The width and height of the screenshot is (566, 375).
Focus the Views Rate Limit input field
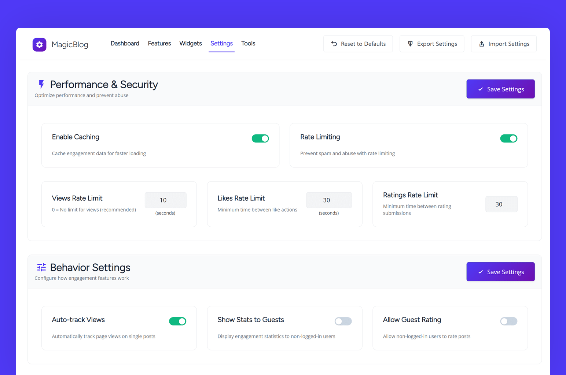pos(165,200)
